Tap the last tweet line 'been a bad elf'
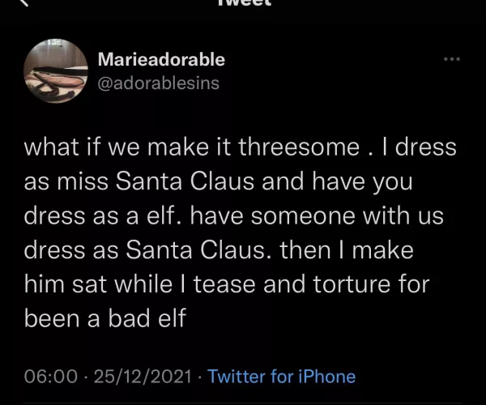 click(x=105, y=319)
